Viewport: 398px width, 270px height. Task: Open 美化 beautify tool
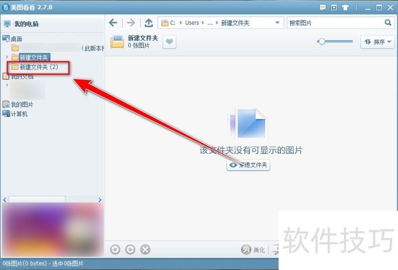(x=253, y=250)
